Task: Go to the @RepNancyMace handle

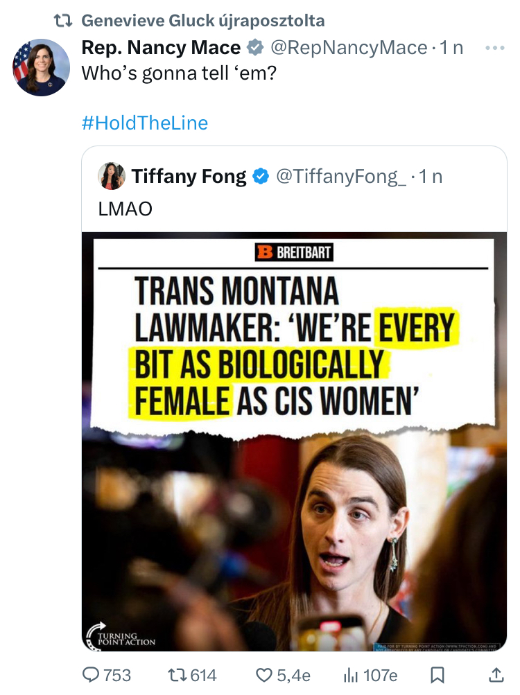Action: point(348,48)
